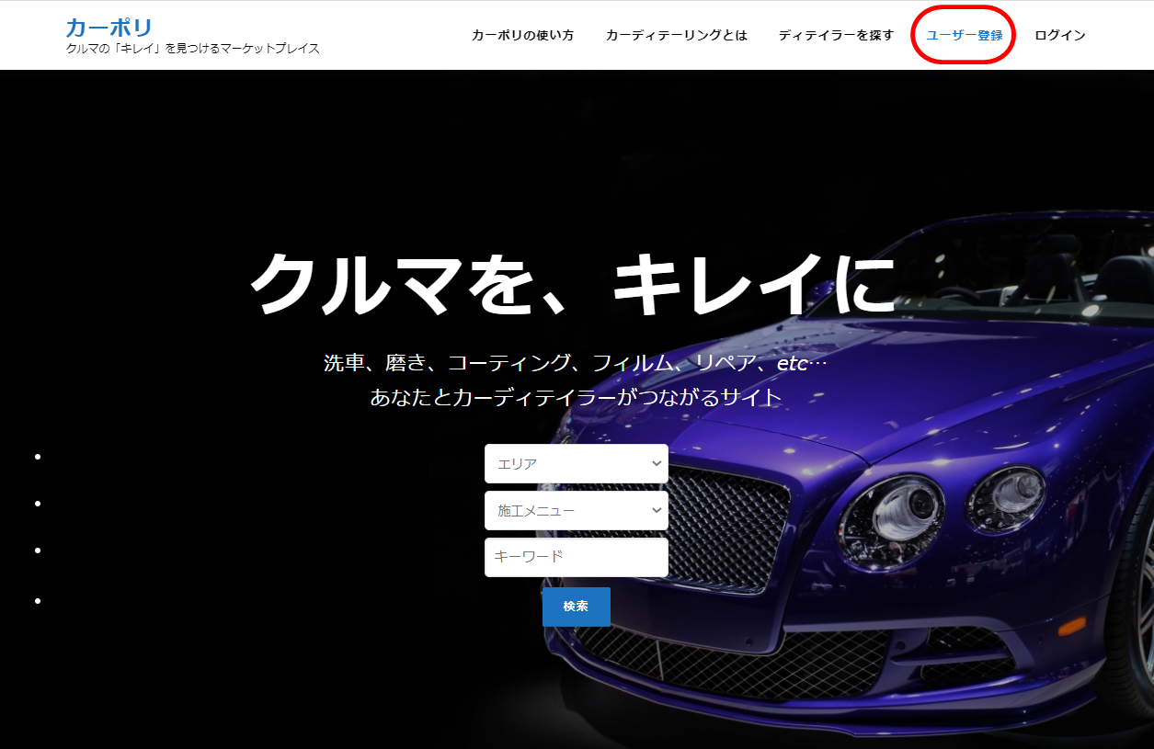Open the カーポリの使い方 page
Screen dimensions: 1154x749
[x=522, y=34]
